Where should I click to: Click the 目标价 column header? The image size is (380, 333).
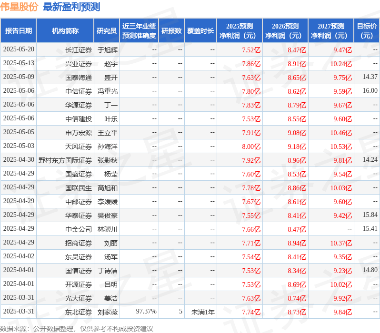click(367, 30)
